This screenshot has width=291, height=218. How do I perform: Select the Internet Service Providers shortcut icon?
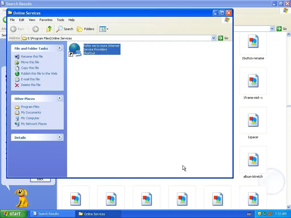pyautogui.click(x=75, y=50)
